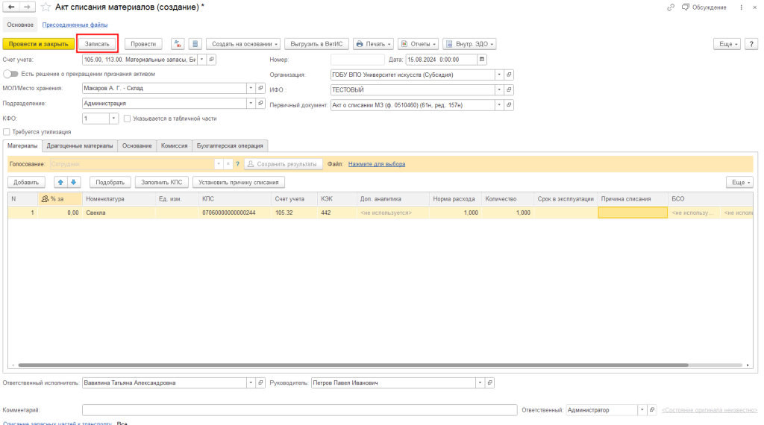Screen dimensions: 764x425
Task: Click the back arrow navigation icon
Action: [10, 7]
